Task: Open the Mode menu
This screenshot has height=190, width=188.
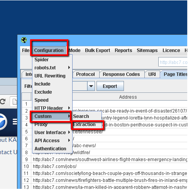Action: (x=75, y=50)
